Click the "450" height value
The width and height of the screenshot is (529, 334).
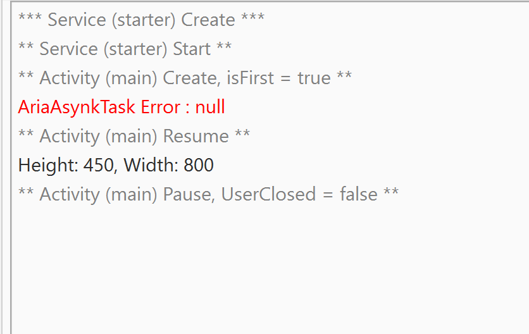(x=98, y=165)
